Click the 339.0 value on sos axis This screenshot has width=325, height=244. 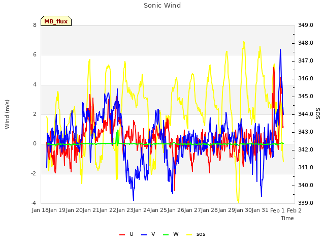[306, 203]
